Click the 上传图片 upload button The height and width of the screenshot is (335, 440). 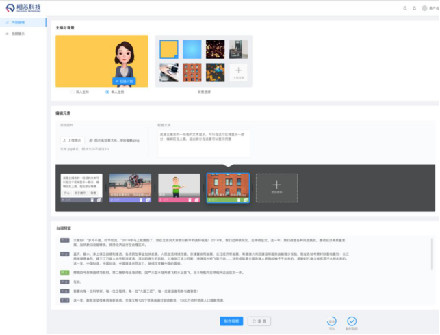[73, 140]
